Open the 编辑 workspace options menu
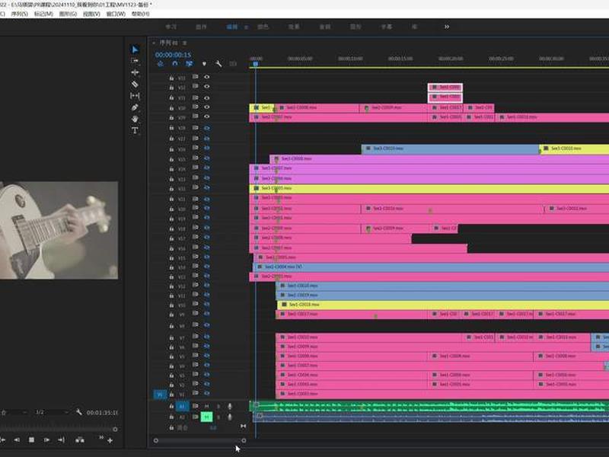Screen dimensions: 609x457 coord(246,27)
